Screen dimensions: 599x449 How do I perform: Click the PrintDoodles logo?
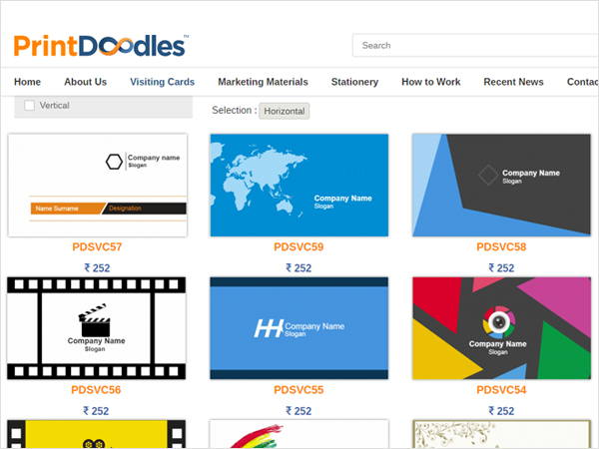101,46
